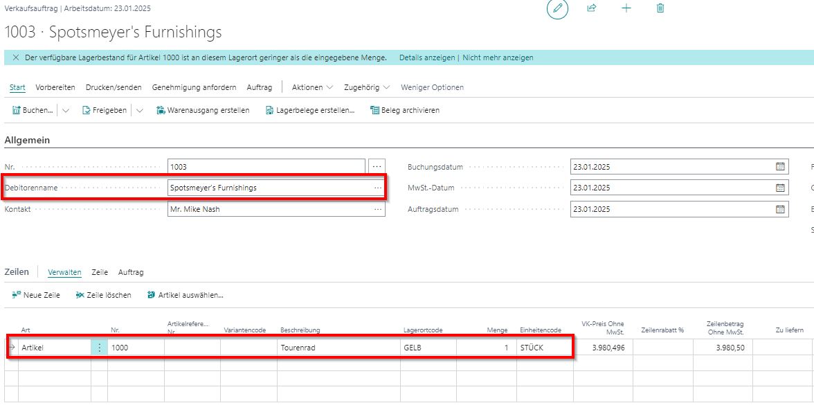Click the Menge cell showing 1
The image size is (814, 412).
487,348
